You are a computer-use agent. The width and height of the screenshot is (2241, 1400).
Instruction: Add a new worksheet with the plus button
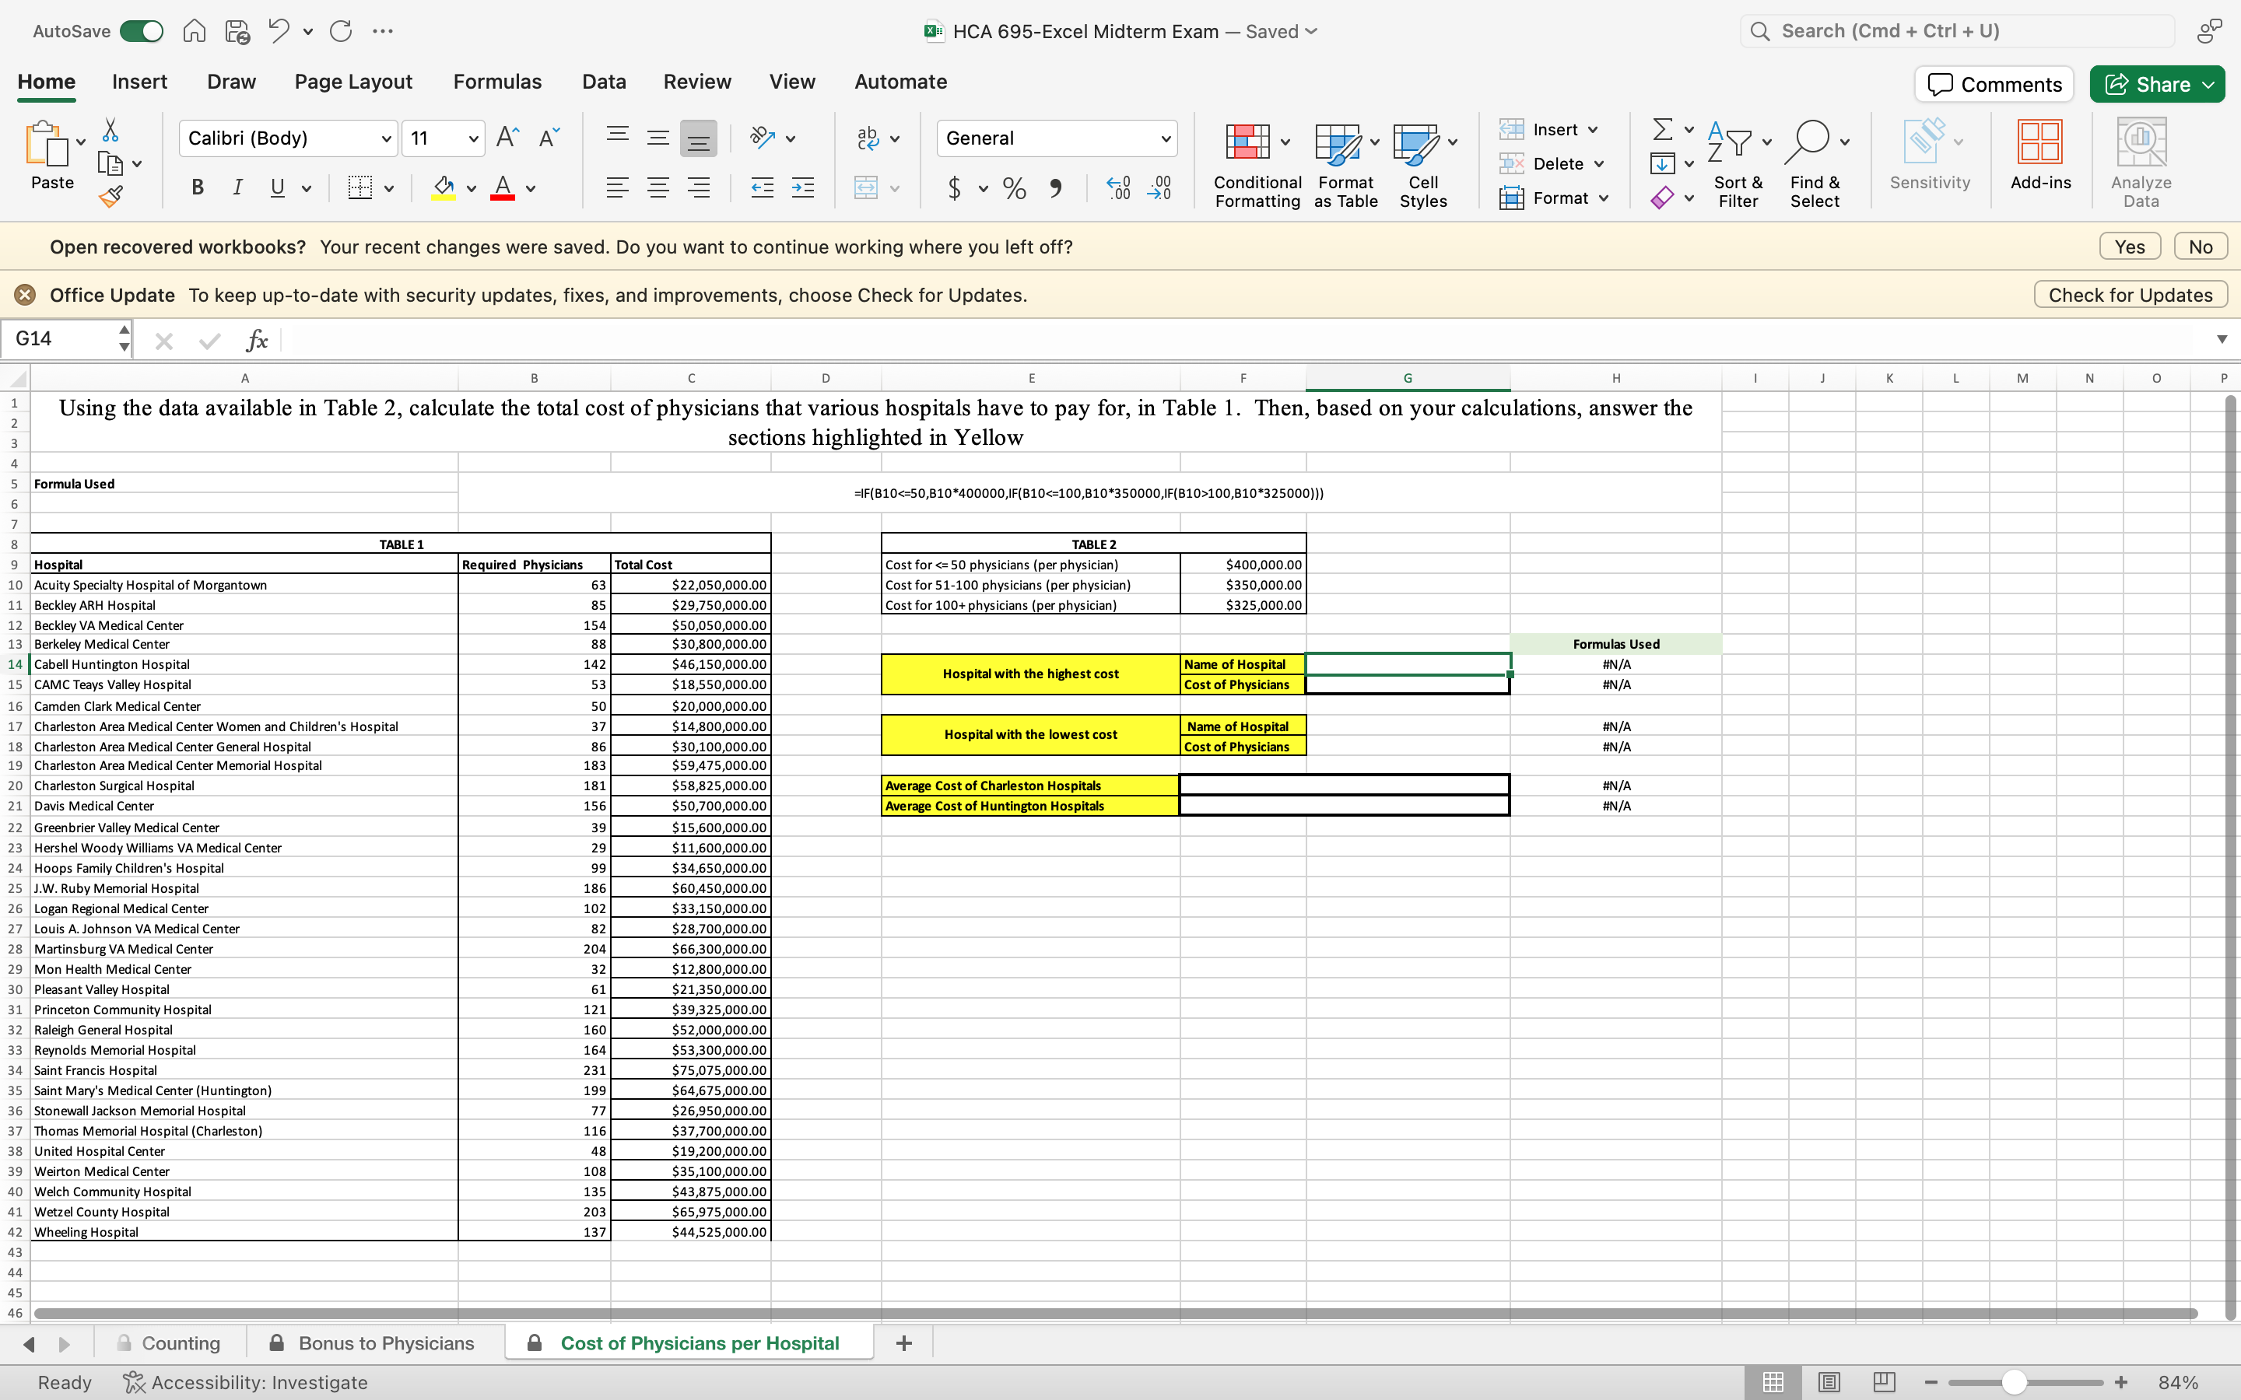[x=903, y=1342]
